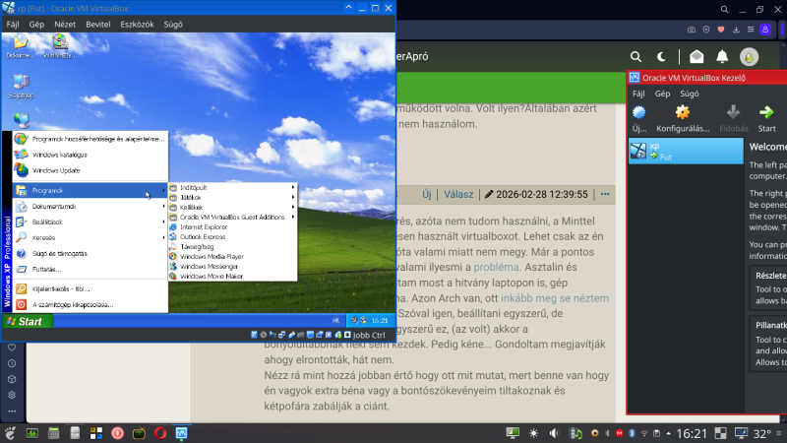This screenshot has height=443, width=787.
Task: Open the Nézet menu in the VM window
Action: (65, 24)
